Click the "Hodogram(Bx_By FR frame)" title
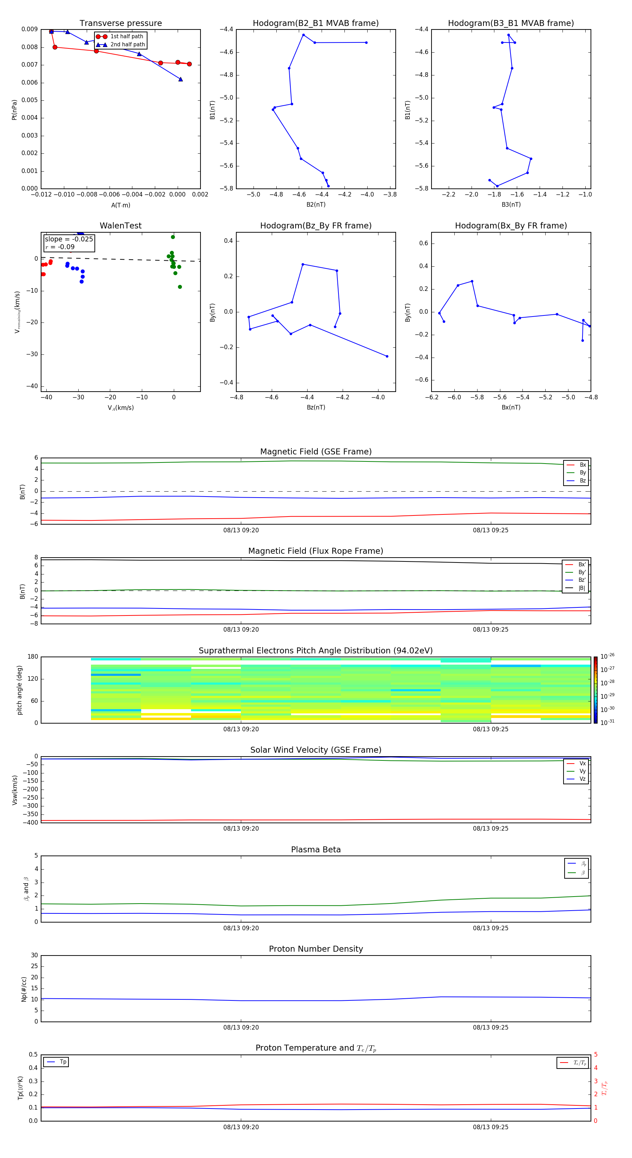Image resolution: width=632 pixels, height=1158 pixels. click(511, 226)
